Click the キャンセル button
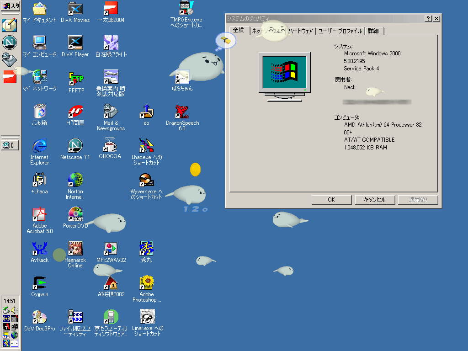The width and height of the screenshot is (468, 351). point(375,200)
